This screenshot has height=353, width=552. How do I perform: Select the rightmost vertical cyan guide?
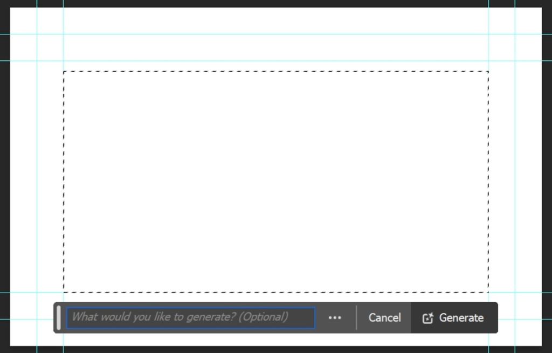click(x=515, y=176)
